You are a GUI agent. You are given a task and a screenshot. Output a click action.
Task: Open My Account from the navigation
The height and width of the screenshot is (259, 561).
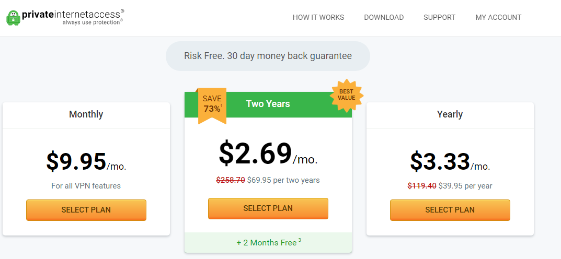[x=498, y=17]
